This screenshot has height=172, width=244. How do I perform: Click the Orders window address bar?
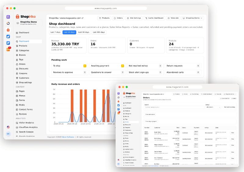click(x=177, y=87)
